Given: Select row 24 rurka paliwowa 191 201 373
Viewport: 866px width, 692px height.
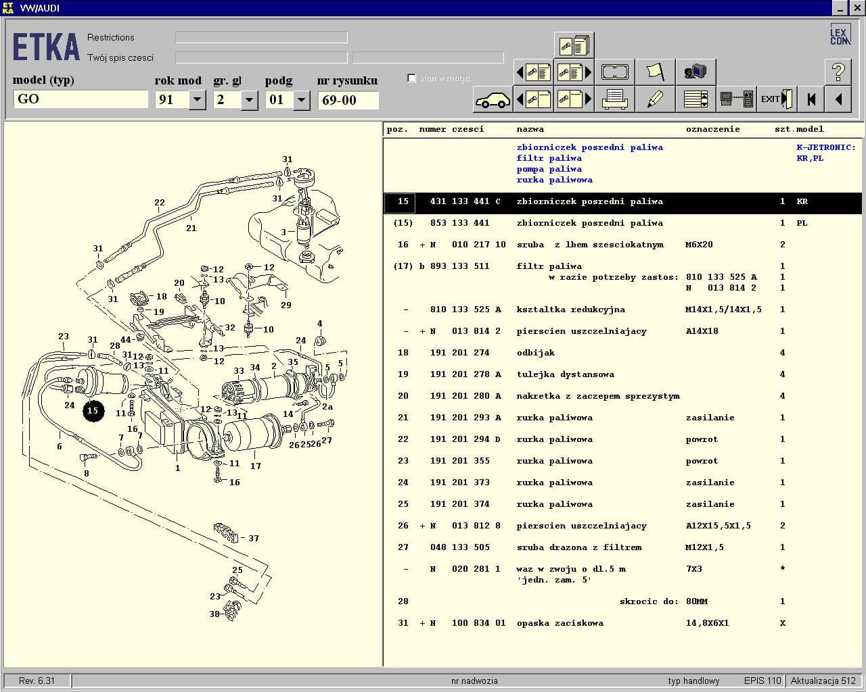Looking at the screenshot, I should coord(622,483).
